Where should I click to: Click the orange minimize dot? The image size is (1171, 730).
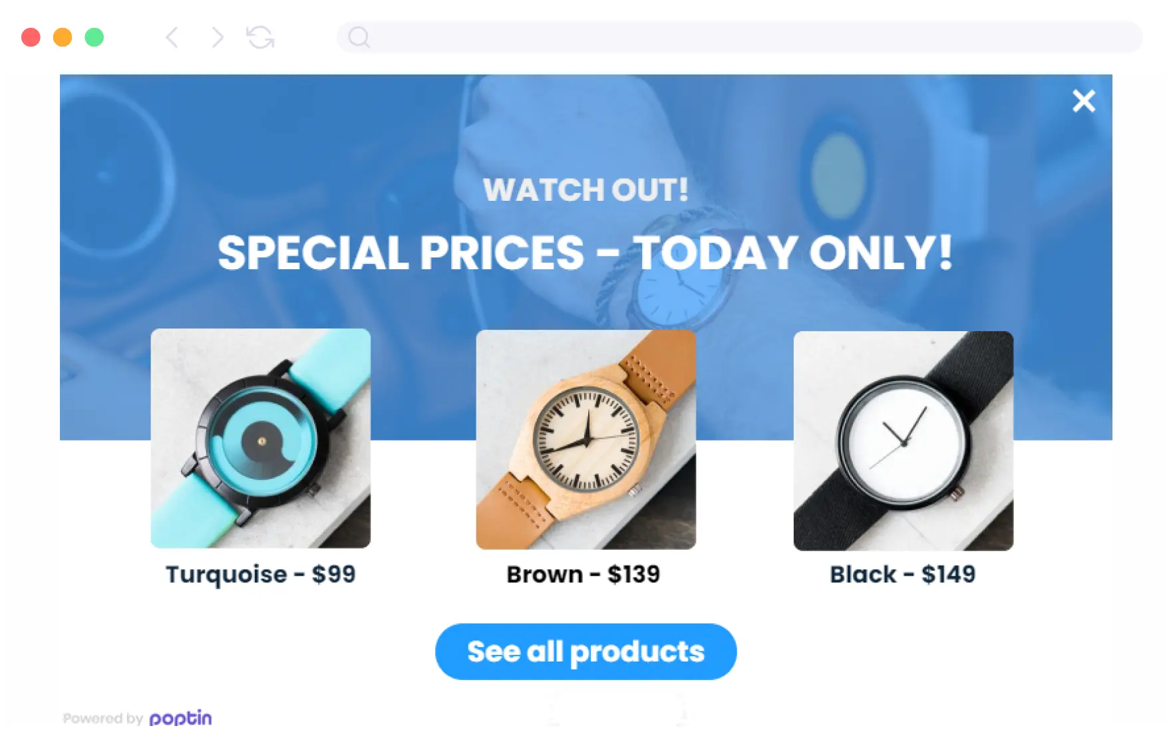pyautogui.click(x=63, y=37)
